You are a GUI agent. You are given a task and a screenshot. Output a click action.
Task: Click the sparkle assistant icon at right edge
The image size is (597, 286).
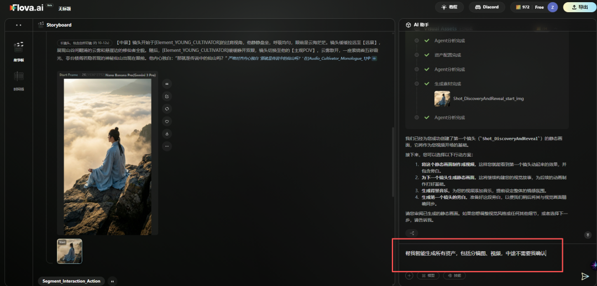click(x=594, y=265)
